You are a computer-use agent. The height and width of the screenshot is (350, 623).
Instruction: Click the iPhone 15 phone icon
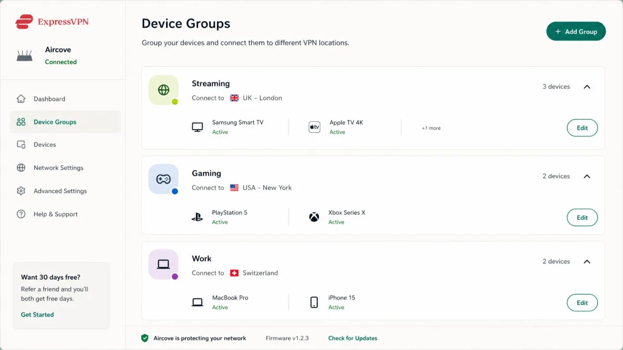pos(314,302)
